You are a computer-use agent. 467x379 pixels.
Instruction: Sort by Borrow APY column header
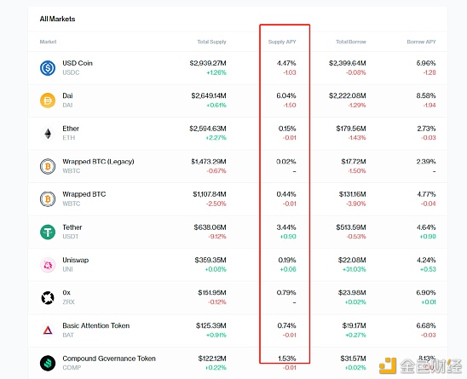coord(421,42)
